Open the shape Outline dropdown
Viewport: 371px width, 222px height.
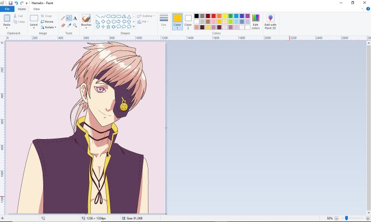coord(146,16)
